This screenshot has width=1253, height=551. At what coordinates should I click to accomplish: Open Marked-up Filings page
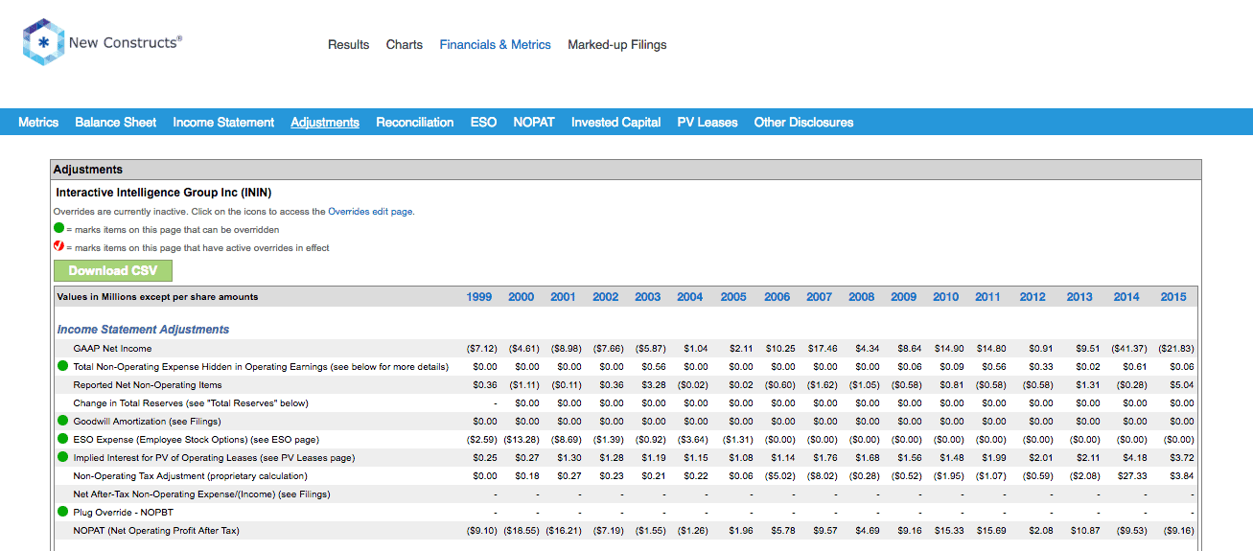616,44
